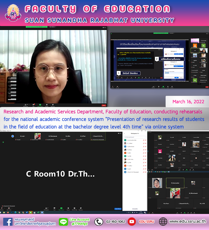The height and width of the screenshot is (230, 209).
Task: Collapse the Participants panel using its header chevron
Action: click(x=125, y=134)
